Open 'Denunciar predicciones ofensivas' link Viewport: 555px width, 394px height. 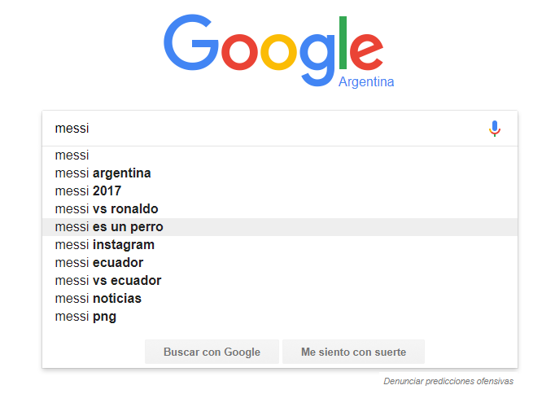pyautogui.click(x=448, y=381)
